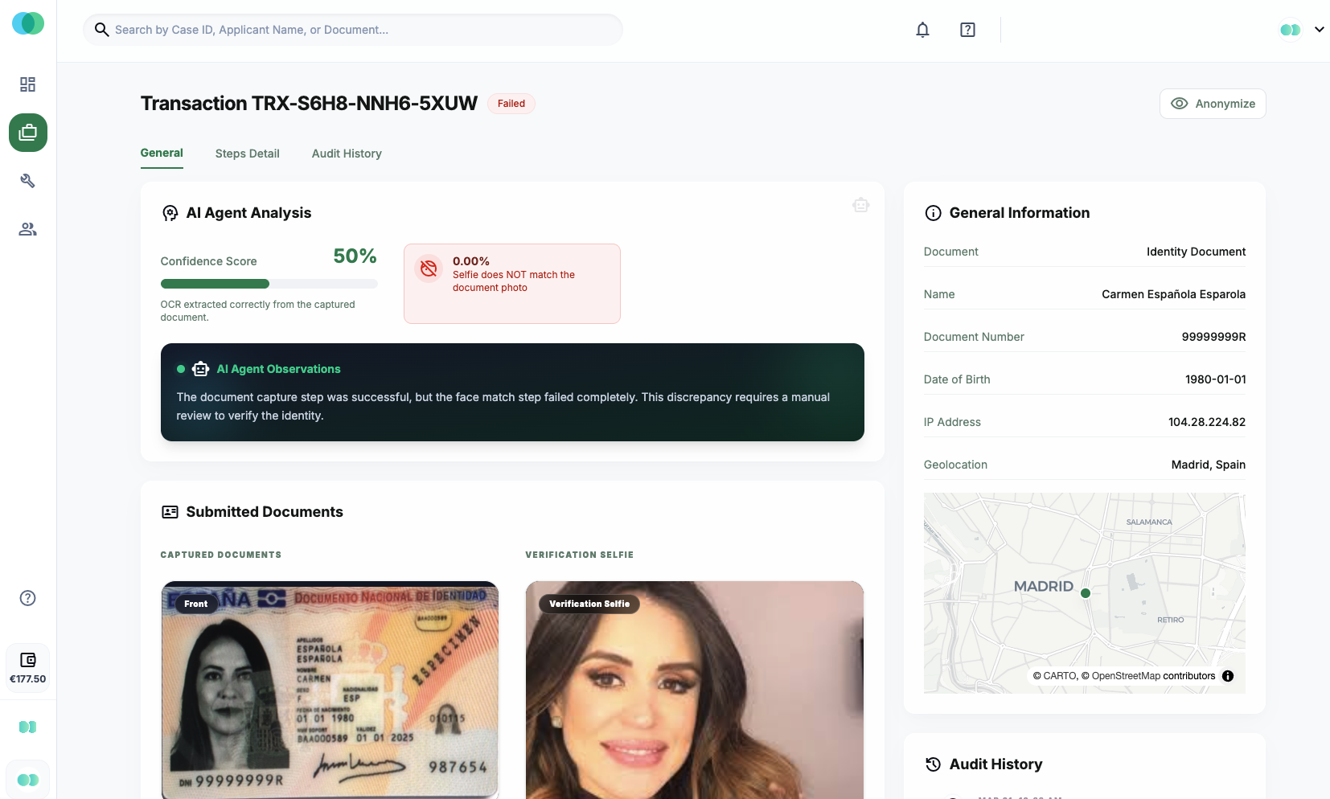This screenshot has height=799, width=1330.
Task: Click the Madrid location marker on map
Action: click(1086, 593)
